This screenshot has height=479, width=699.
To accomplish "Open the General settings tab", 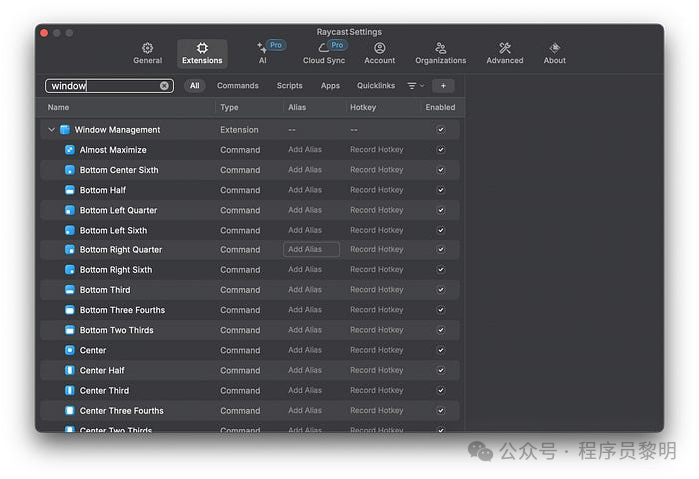I will pyautogui.click(x=147, y=53).
